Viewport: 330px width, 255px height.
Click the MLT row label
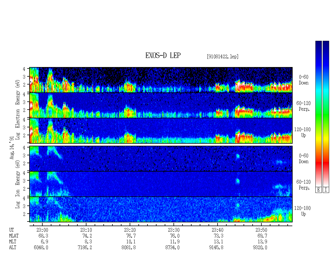(x=13, y=242)
